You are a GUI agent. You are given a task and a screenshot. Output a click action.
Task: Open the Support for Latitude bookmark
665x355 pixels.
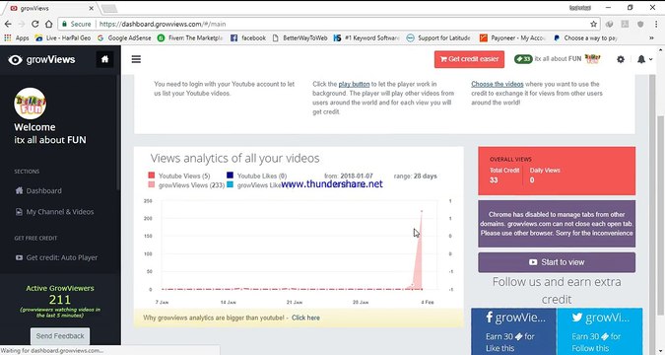pos(438,37)
